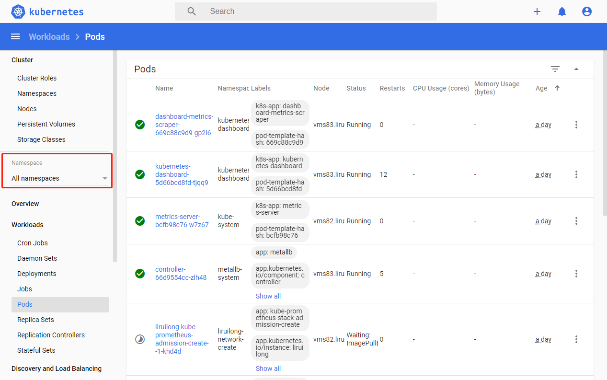Image resolution: width=607 pixels, height=380 pixels.
Task: Open the notifications bell
Action: tap(562, 12)
